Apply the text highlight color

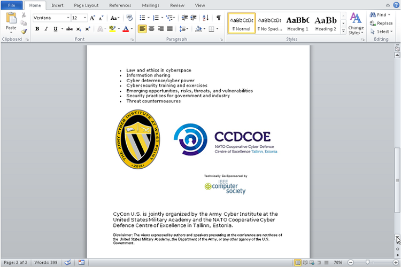tap(112, 29)
